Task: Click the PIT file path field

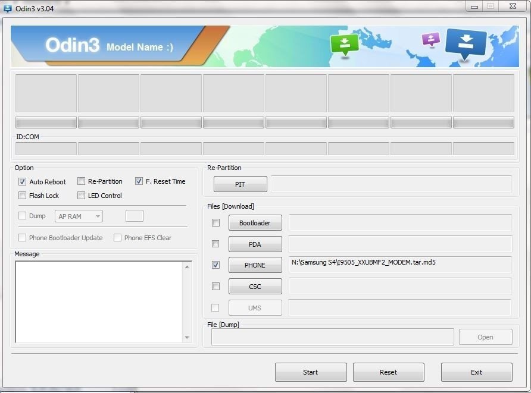Action: coord(391,184)
